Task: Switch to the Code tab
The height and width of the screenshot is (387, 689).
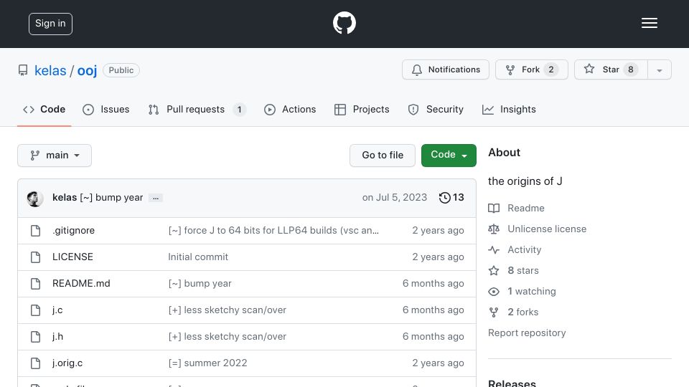Action: click(44, 109)
